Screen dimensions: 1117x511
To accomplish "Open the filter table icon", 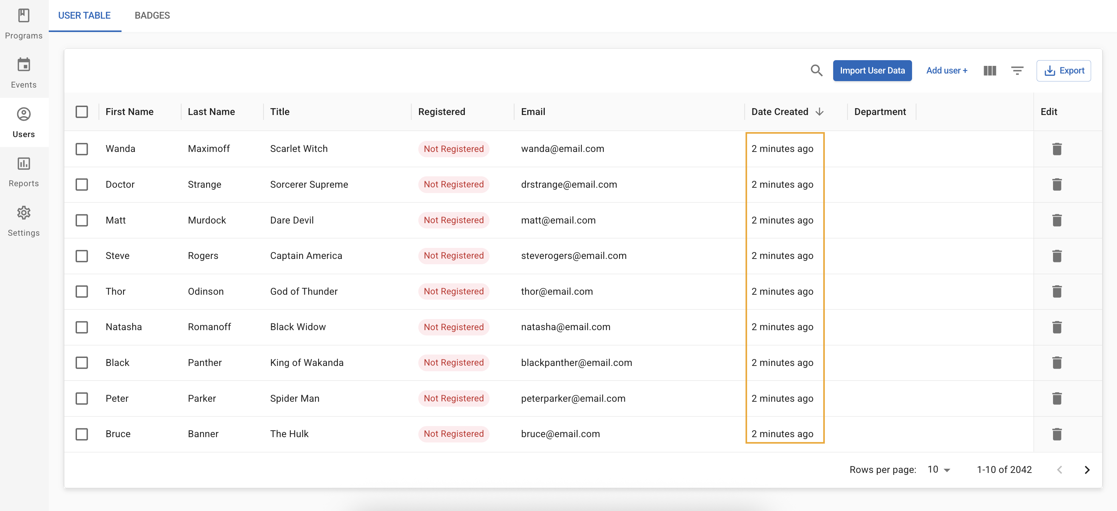I will [1017, 71].
